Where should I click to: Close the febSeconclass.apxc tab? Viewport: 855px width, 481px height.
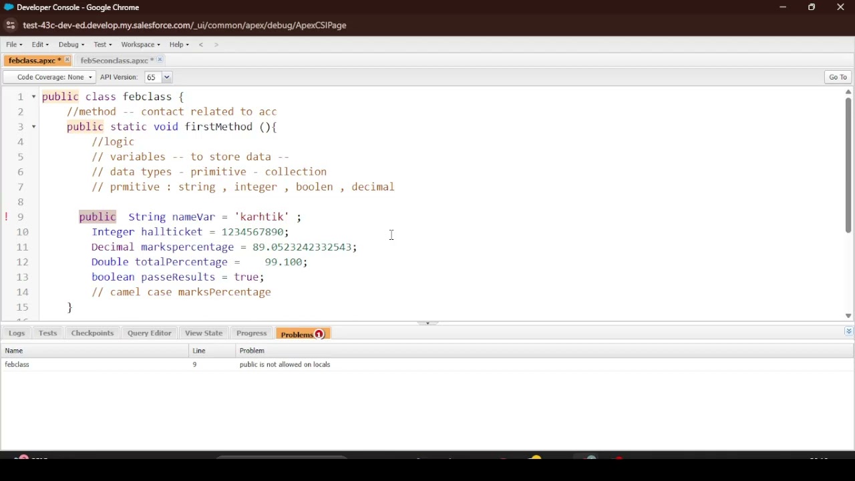pyautogui.click(x=160, y=60)
